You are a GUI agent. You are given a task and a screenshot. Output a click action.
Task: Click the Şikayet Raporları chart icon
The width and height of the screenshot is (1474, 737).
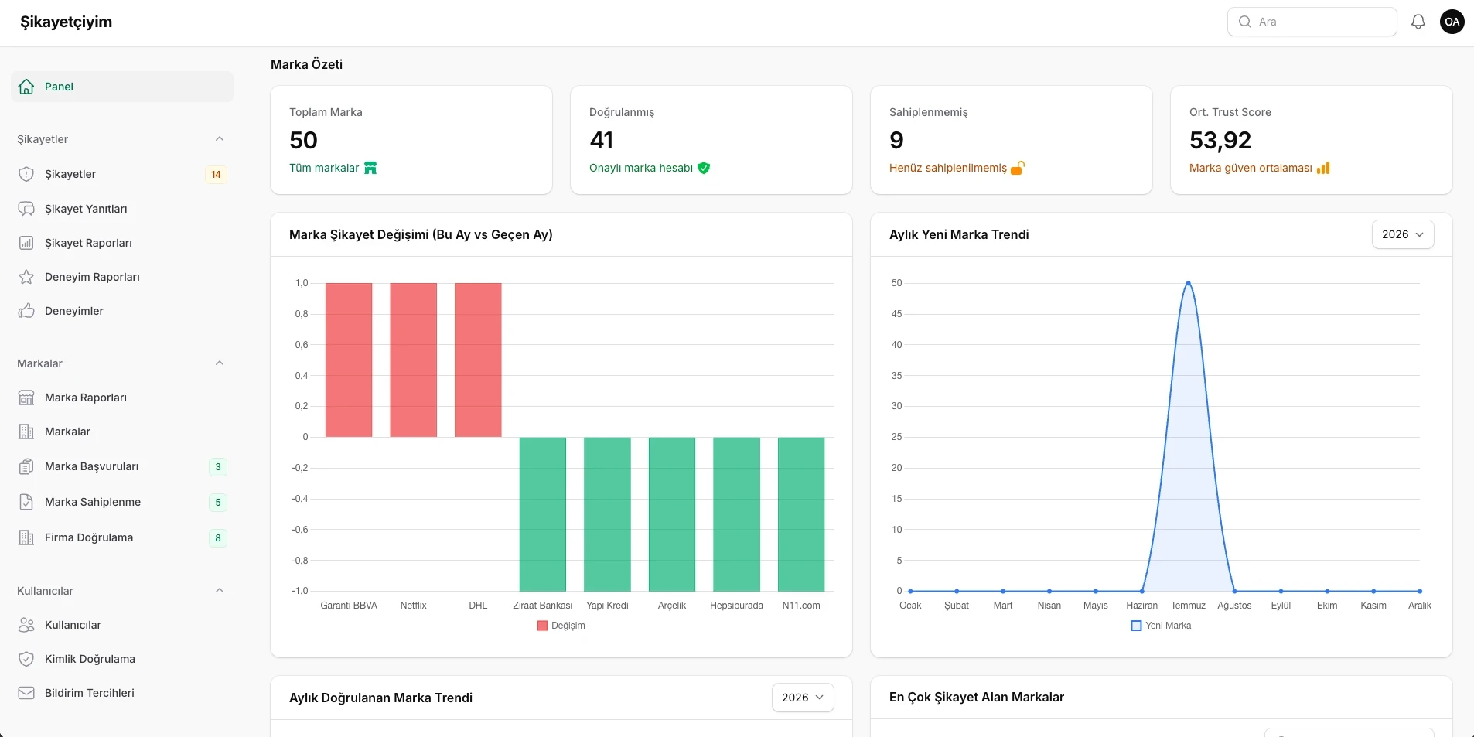(x=26, y=243)
